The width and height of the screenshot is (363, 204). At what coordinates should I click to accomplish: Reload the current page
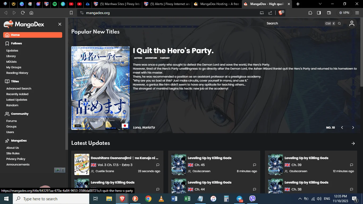(23, 13)
